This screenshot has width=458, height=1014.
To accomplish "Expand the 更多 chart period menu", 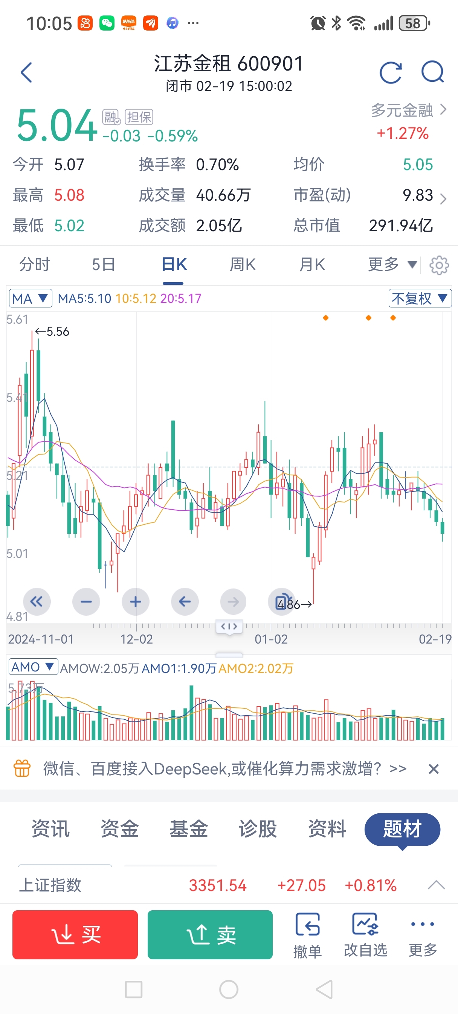I will (392, 264).
